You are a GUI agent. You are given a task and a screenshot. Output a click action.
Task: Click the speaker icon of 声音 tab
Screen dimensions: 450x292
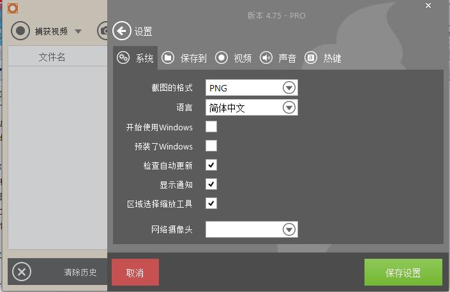click(266, 58)
